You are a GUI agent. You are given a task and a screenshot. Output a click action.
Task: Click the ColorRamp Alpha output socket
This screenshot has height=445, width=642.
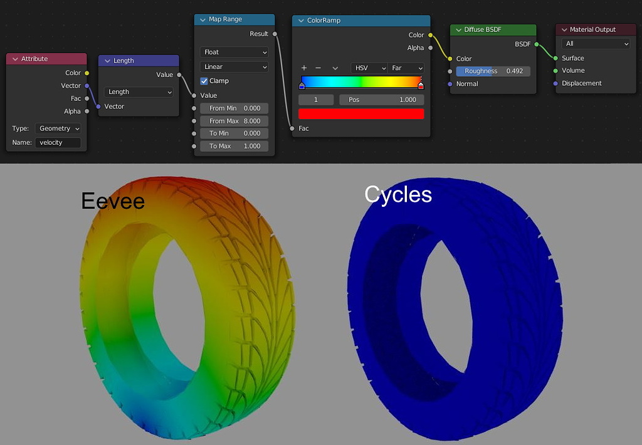pyautogui.click(x=430, y=48)
